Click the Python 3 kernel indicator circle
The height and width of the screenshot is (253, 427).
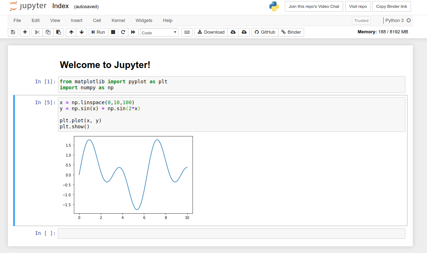tap(409, 20)
